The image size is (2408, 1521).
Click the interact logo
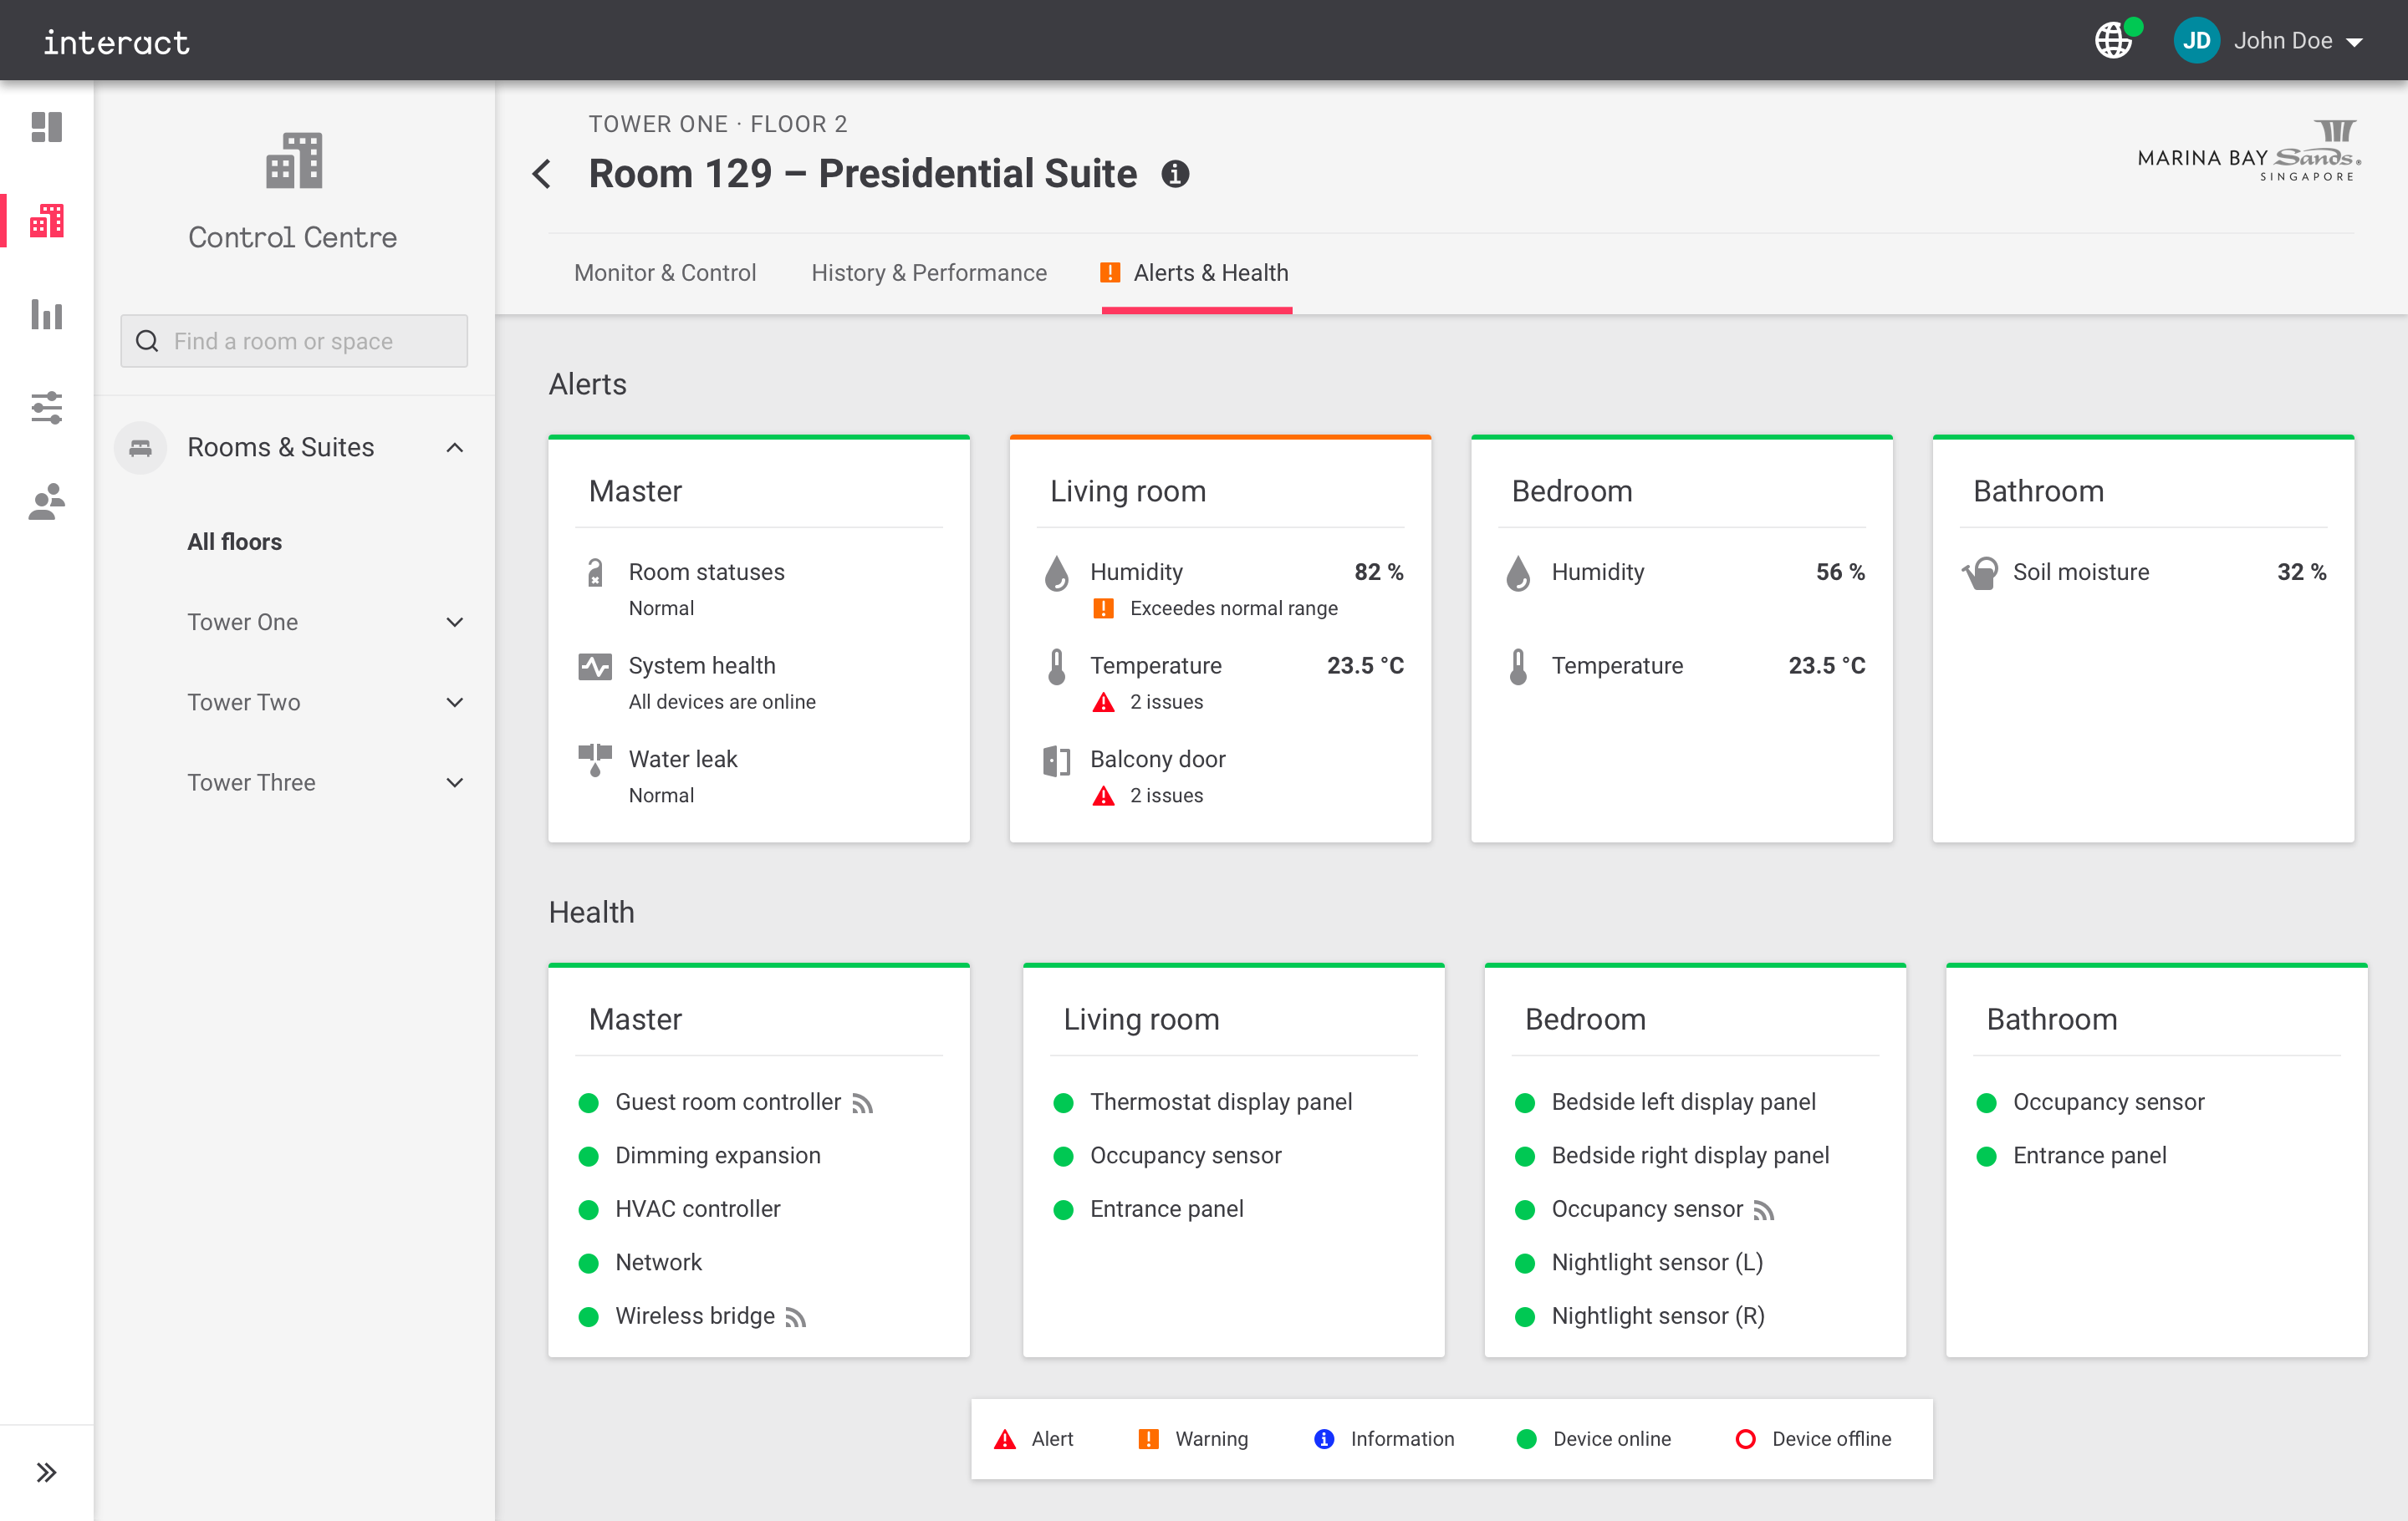[116, 42]
